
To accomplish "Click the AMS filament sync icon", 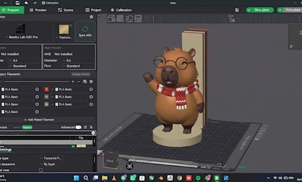I will (x=85, y=81).
